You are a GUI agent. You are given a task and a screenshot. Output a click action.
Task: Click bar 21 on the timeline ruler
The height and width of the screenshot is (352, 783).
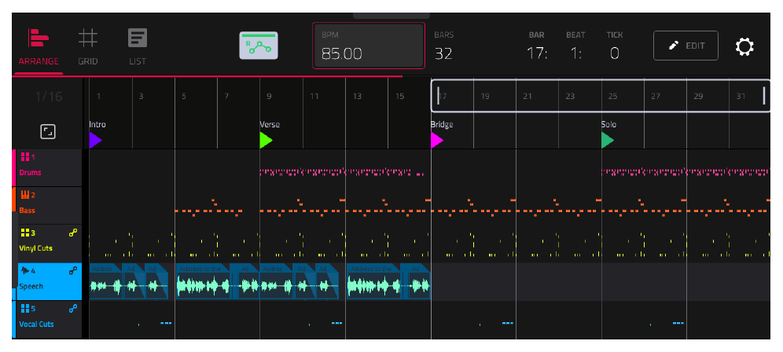coord(528,97)
